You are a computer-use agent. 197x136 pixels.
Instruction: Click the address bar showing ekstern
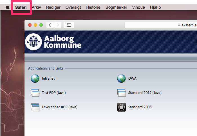click(161, 25)
